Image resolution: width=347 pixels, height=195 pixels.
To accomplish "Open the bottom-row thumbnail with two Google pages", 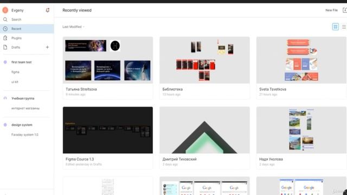I will [x=301, y=186].
